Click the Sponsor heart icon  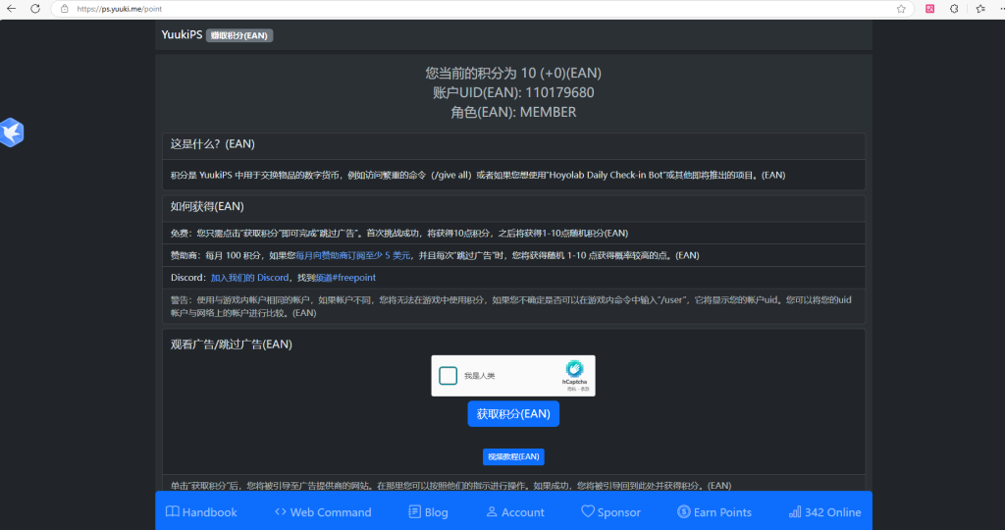[x=588, y=511]
